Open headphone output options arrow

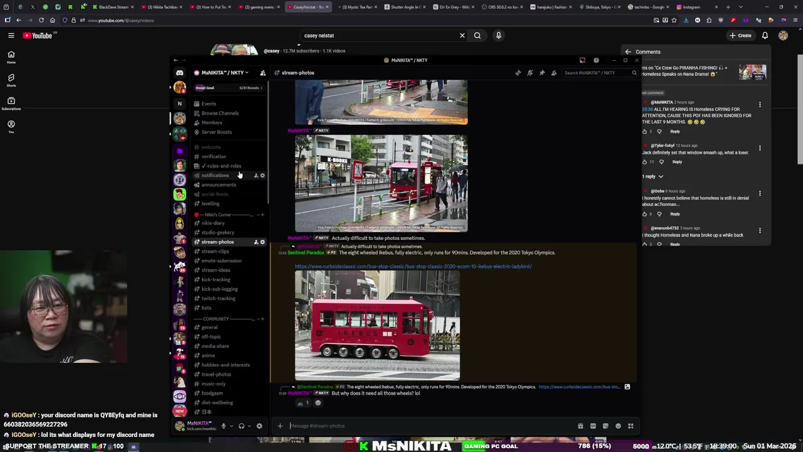click(249, 426)
